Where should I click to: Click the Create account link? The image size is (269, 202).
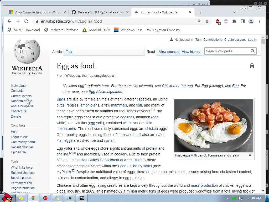235,40
